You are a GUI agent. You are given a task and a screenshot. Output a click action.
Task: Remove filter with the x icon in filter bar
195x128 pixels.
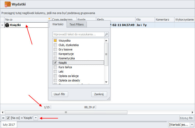pyautogui.click(x=3, y=118)
